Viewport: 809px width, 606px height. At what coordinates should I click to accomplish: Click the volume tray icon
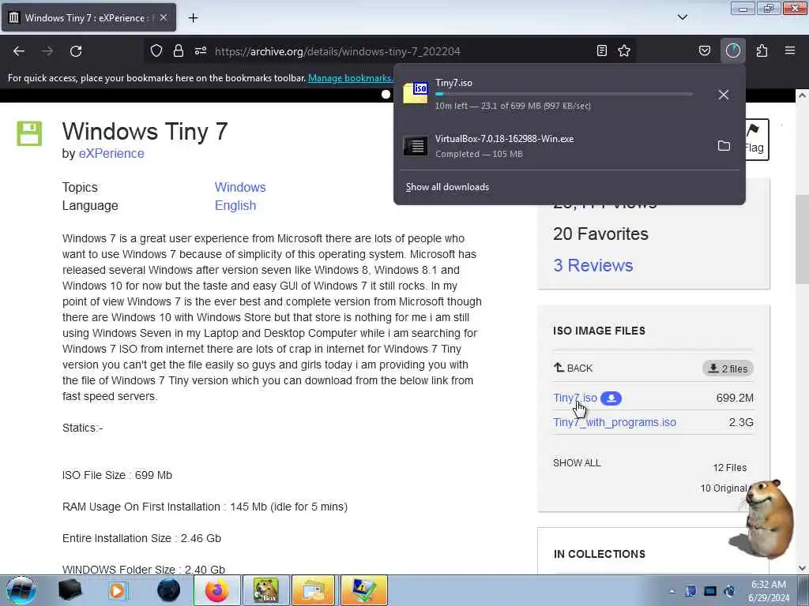pyautogui.click(x=729, y=591)
